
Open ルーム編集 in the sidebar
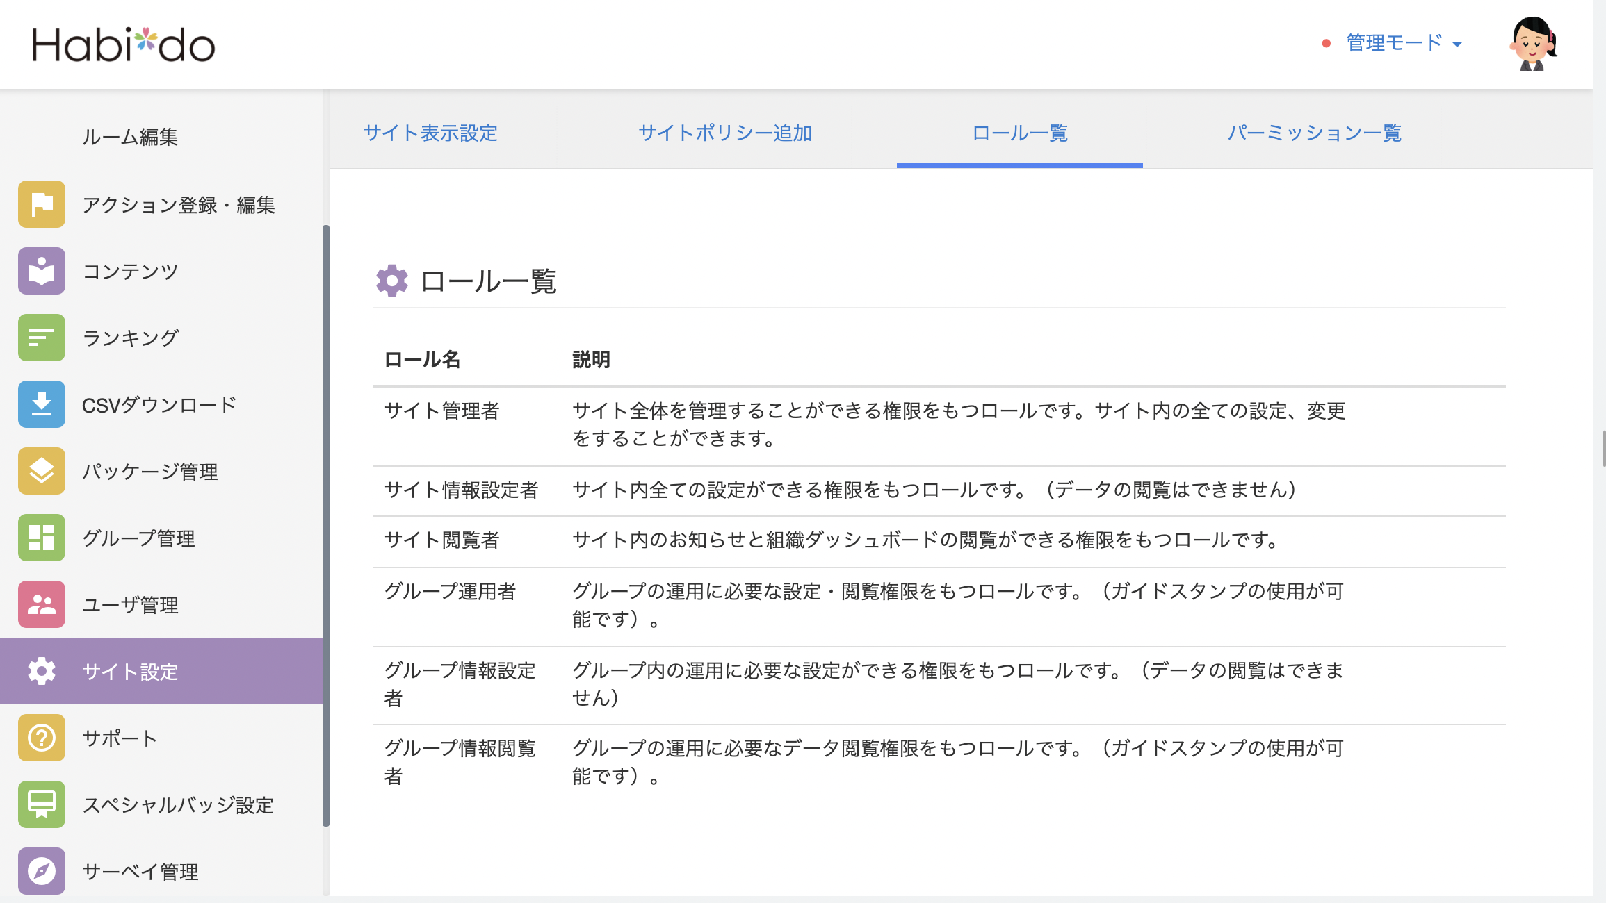tap(130, 137)
